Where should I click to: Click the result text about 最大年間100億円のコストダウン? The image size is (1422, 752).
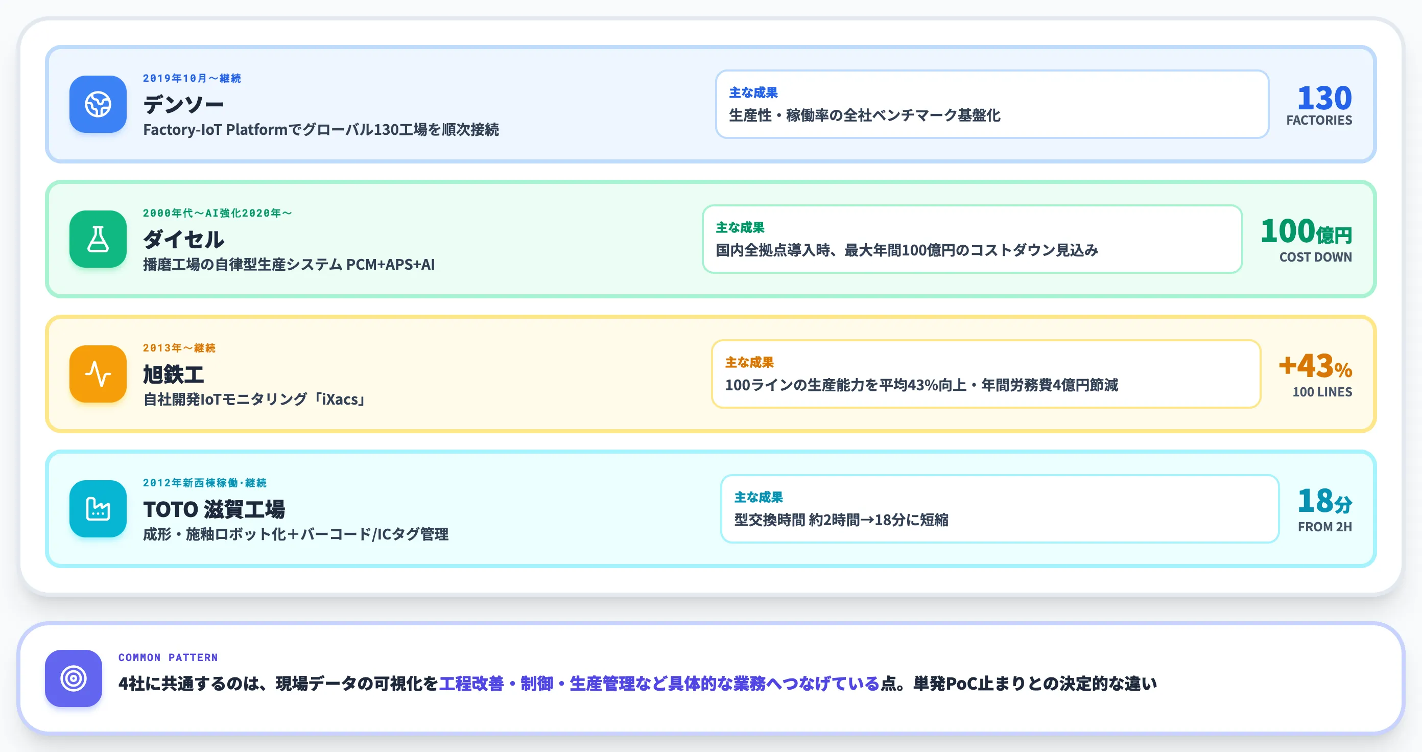point(907,250)
